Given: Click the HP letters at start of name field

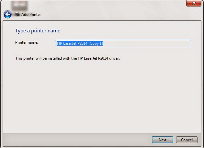Looking at the screenshot, I should [59, 43].
